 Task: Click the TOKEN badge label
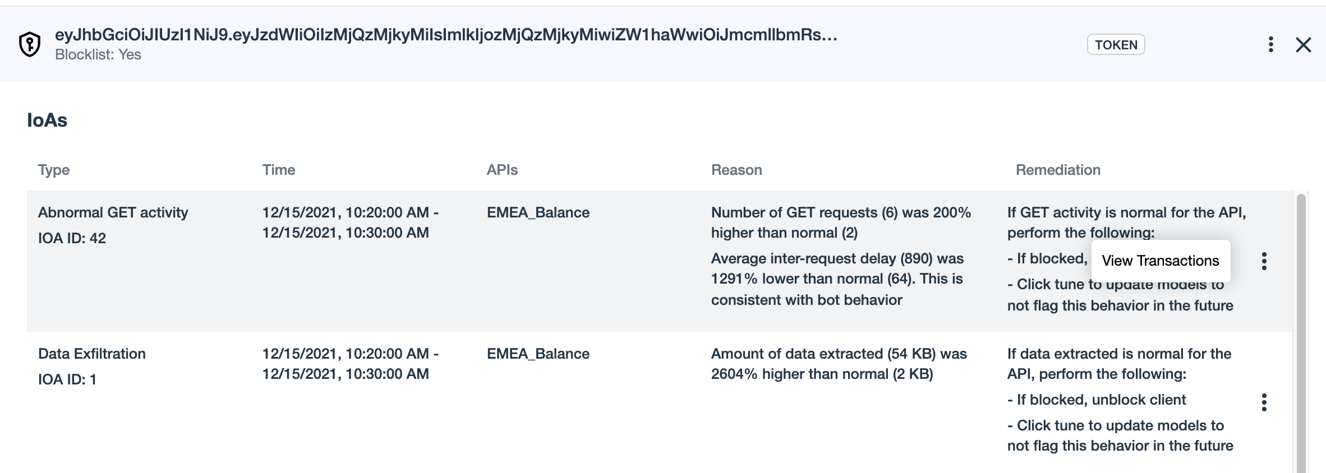1116,45
